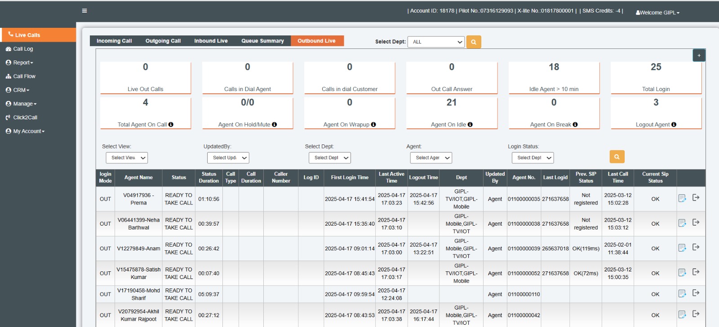
Task: Click the info icon next to Logout Agent
Action: 674,125
